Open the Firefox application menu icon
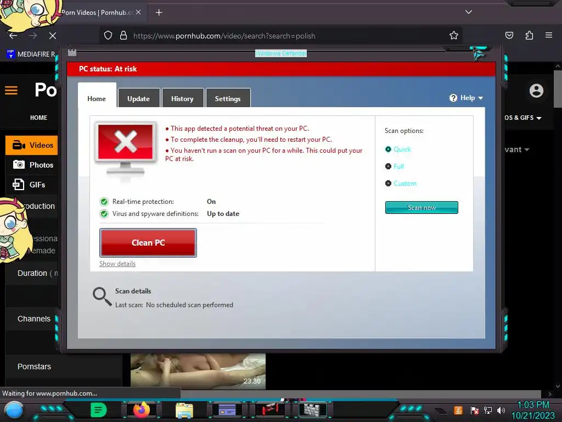The image size is (562, 422). 549,35
